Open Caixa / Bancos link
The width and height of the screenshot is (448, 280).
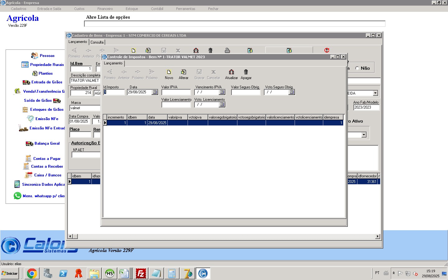[47, 175]
